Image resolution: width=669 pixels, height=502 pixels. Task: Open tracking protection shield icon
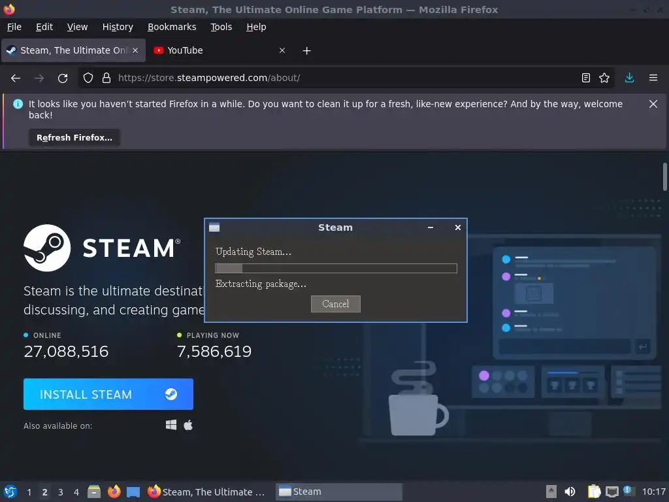[x=88, y=78]
